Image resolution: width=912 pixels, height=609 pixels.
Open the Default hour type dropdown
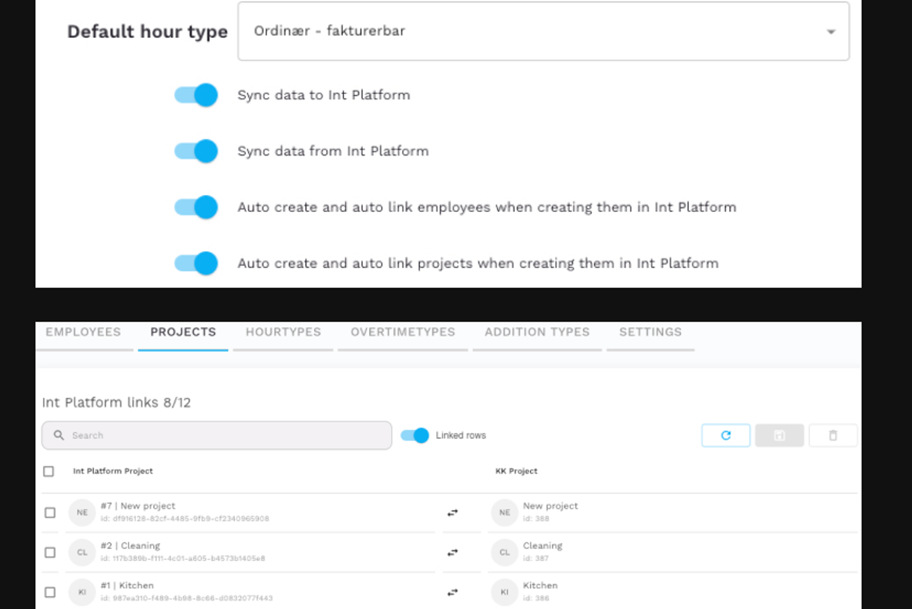pyautogui.click(x=543, y=31)
